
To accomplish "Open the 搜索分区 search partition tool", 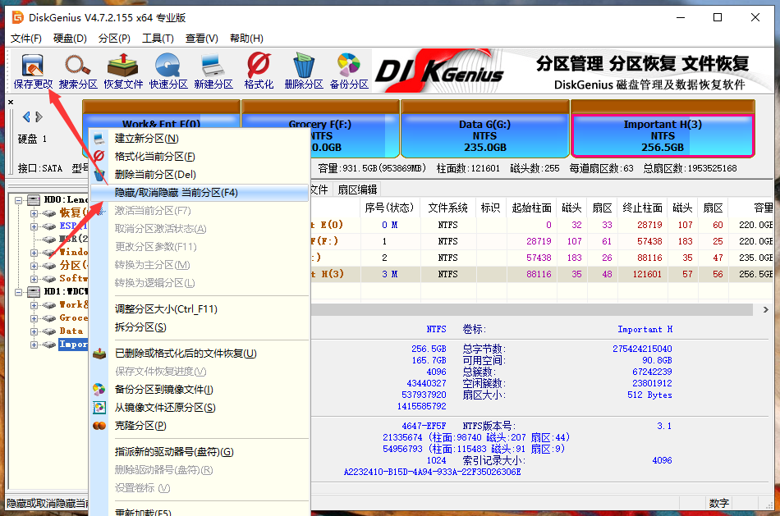I will coord(78,71).
